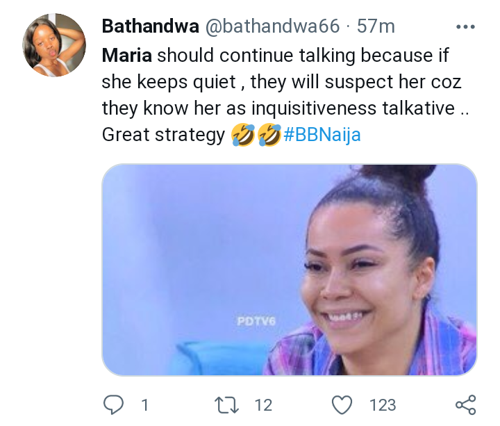Open the @bathandwa66 handle link

click(x=272, y=27)
